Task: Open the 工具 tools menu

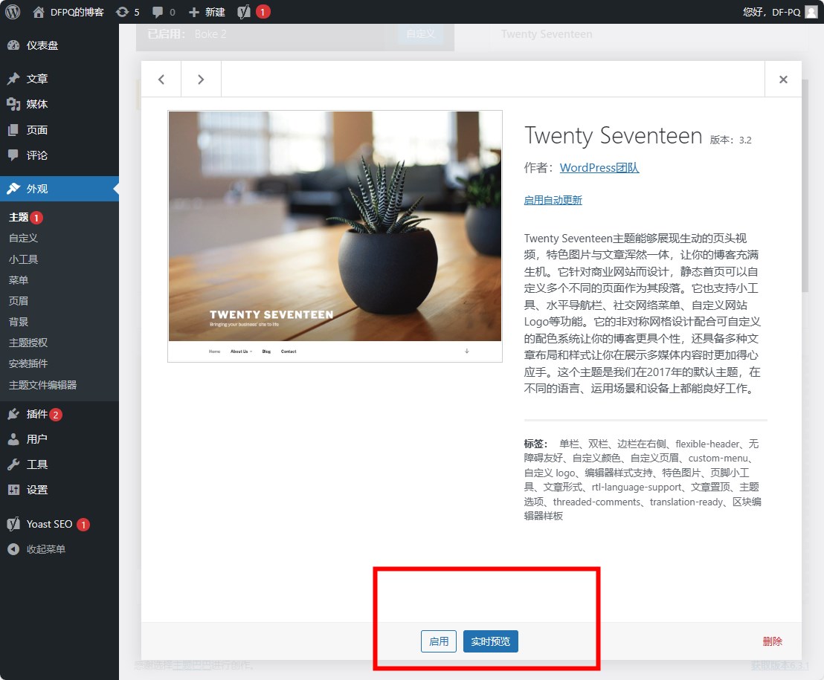Action: [59, 464]
